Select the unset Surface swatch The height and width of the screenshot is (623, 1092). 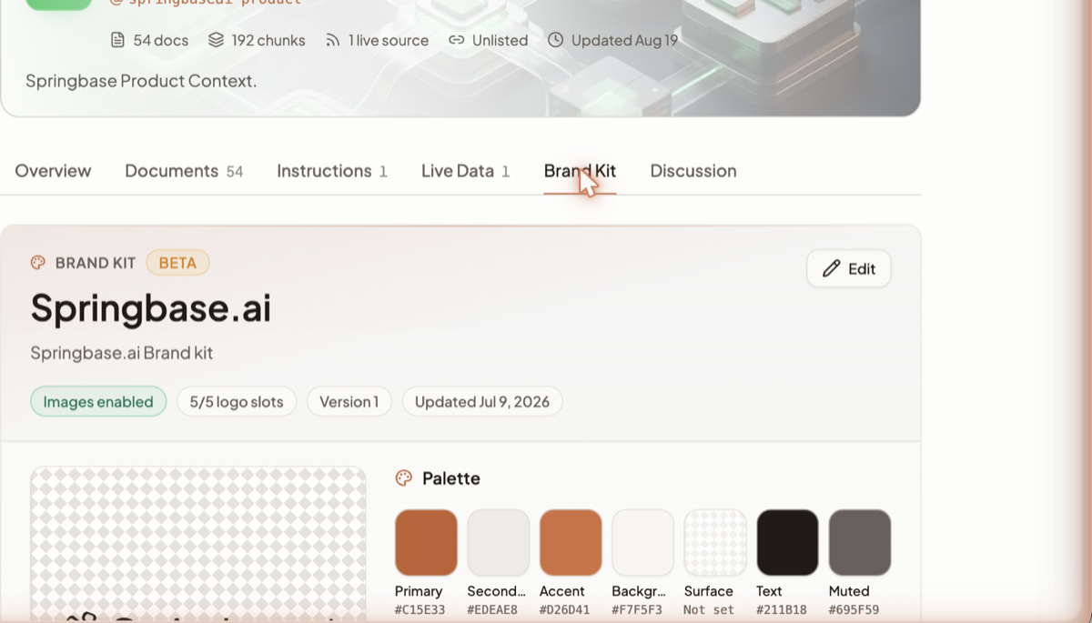pos(715,542)
